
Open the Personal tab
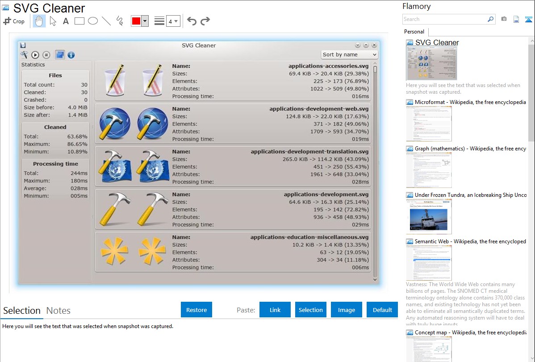414,31
